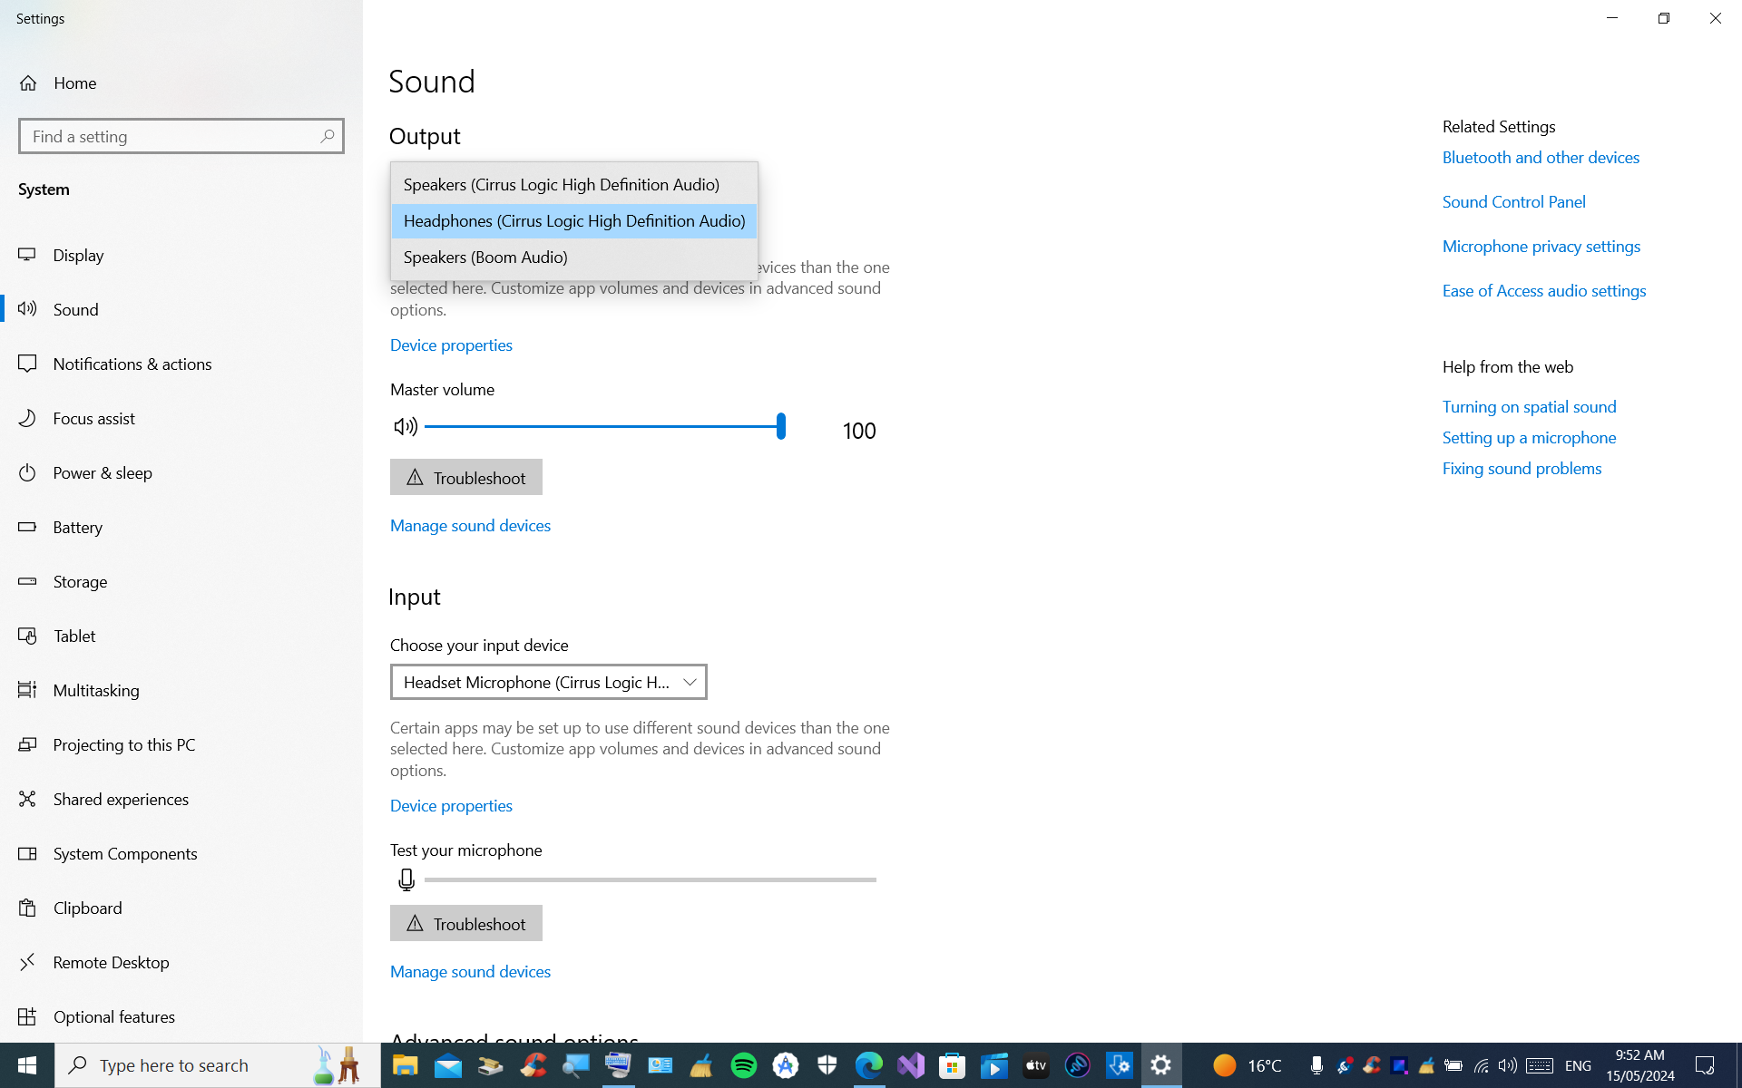The width and height of the screenshot is (1742, 1088).
Task: Click the Display icon in the sidebar
Action: [27, 255]
